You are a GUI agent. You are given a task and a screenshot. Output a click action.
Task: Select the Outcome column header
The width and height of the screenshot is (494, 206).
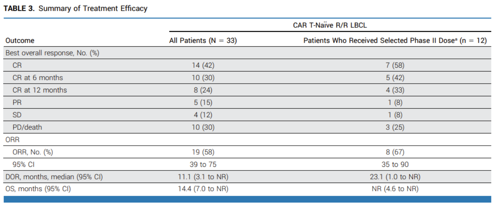pyautogui.click(x=20, y=41)
